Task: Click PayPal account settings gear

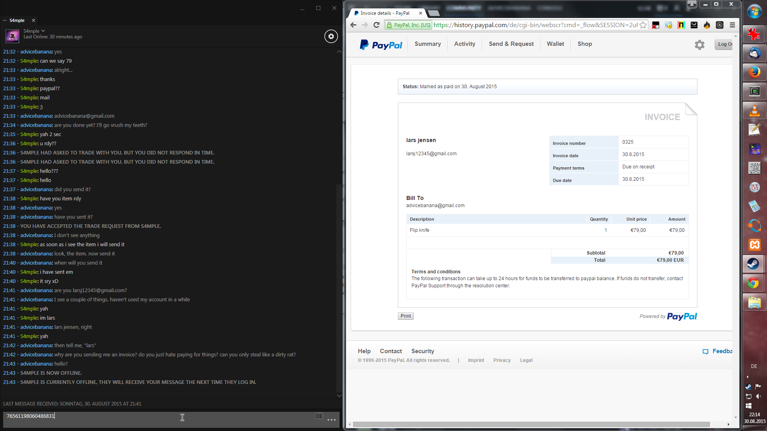Action: (x=699, y=45)
